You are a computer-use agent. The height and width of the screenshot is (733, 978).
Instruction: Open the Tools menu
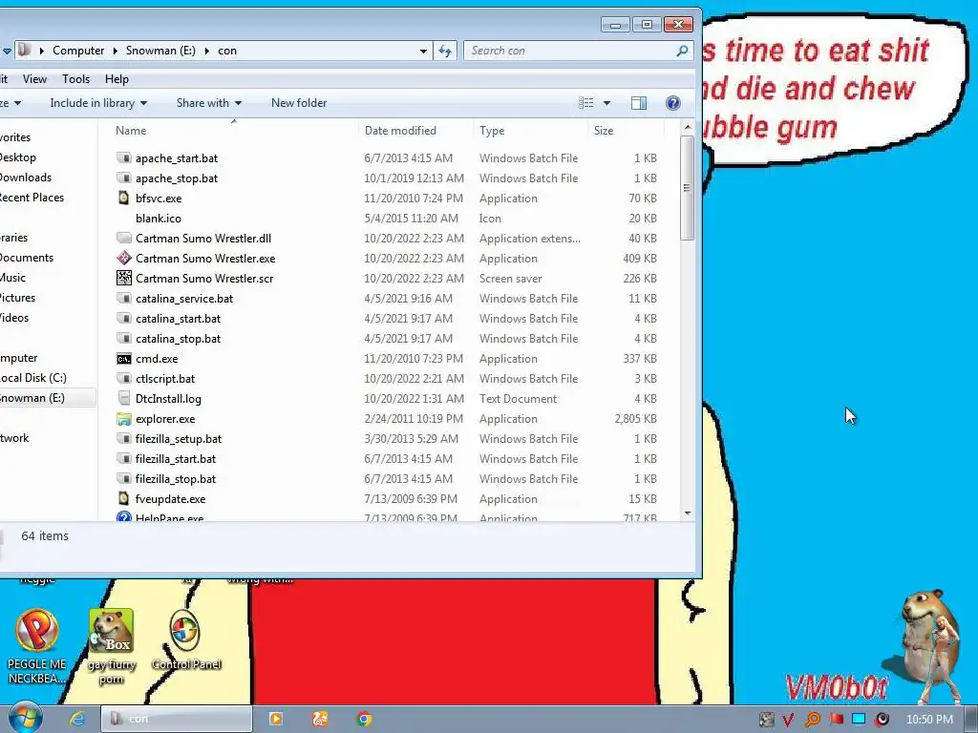coord(75,79)
